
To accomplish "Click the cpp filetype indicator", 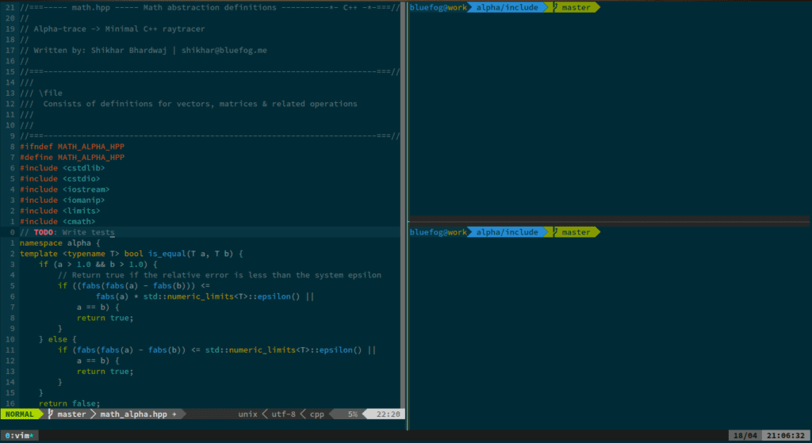I will click(x=316, y=414).
